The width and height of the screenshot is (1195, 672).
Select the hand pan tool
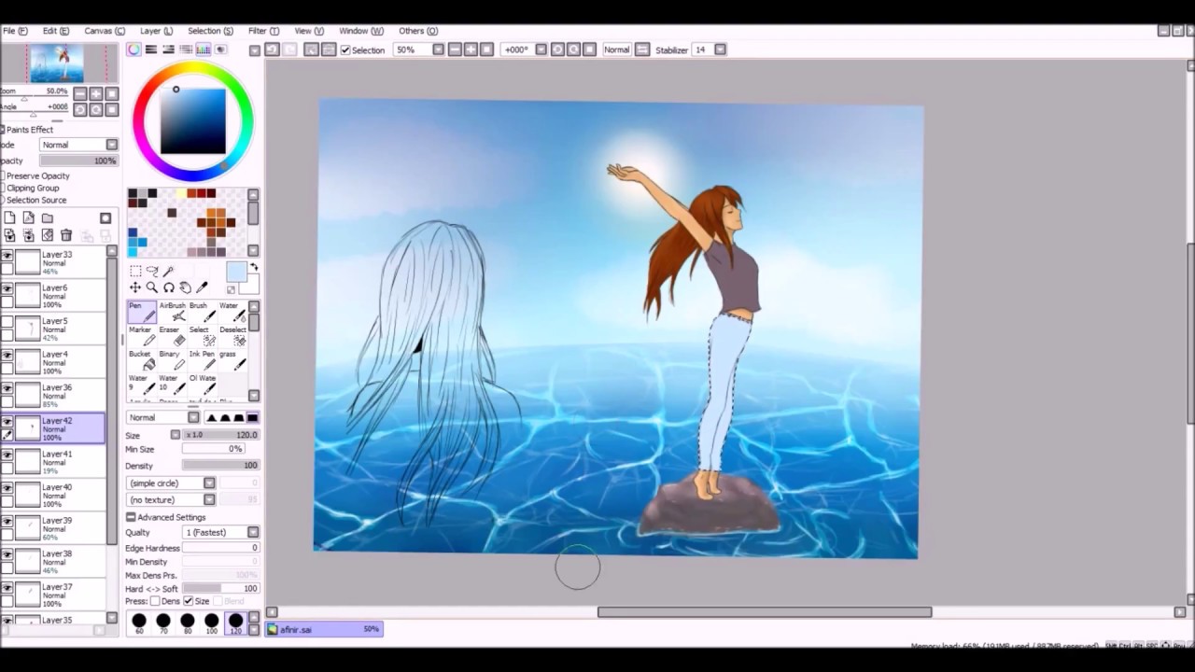tap(186, 287)
